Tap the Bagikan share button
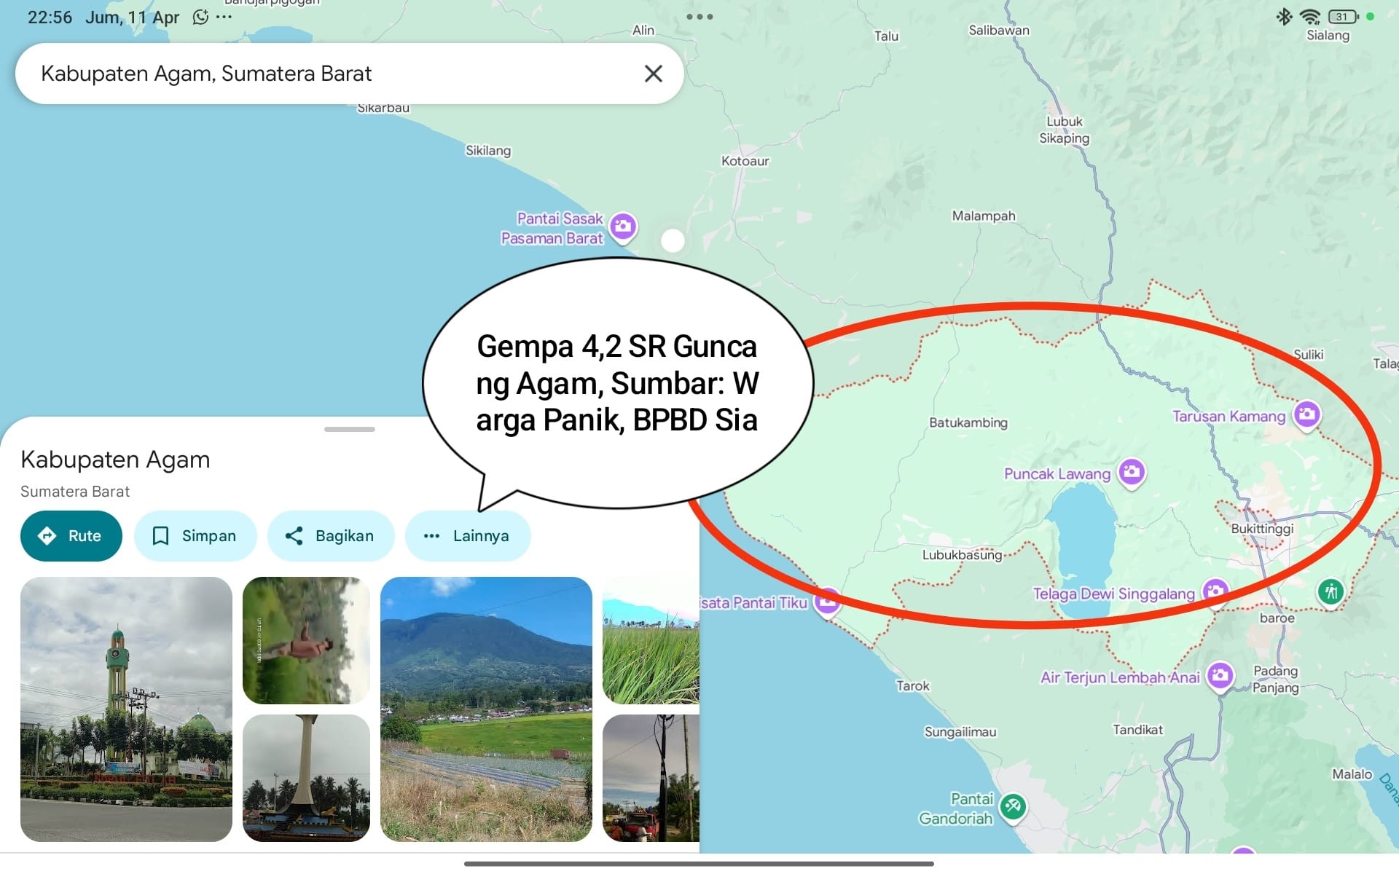Image resolution: width=1399 pixels, height=874 pixels. (x=331, y=536)
